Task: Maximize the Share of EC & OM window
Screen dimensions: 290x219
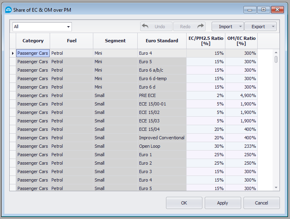Action: [264, 10]
